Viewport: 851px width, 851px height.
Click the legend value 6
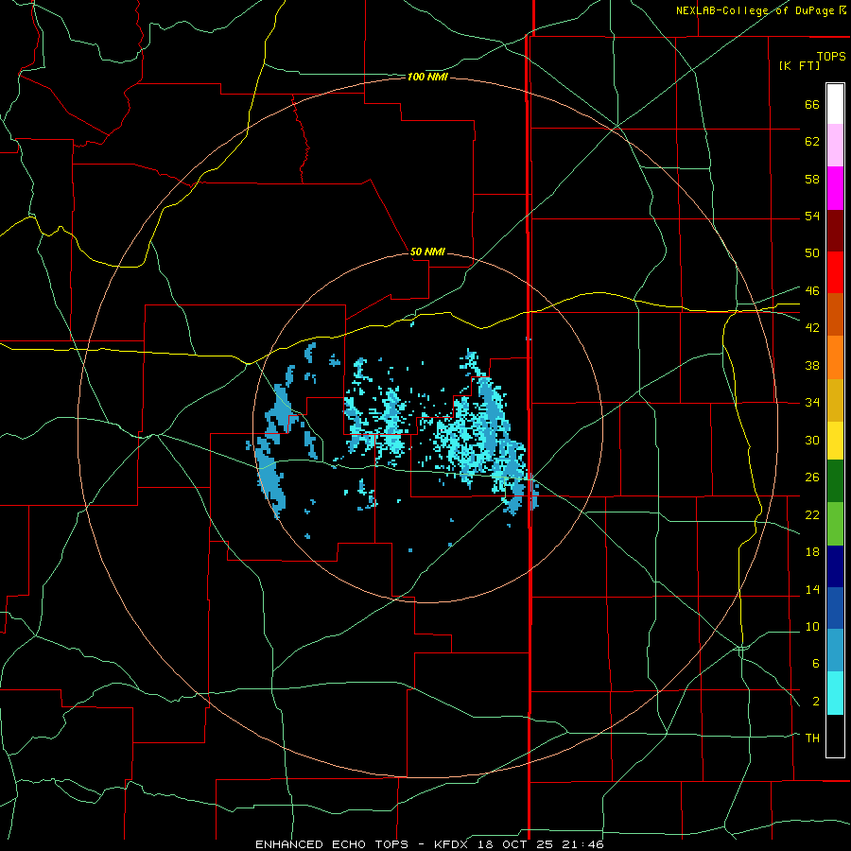[x=815, y=663]
